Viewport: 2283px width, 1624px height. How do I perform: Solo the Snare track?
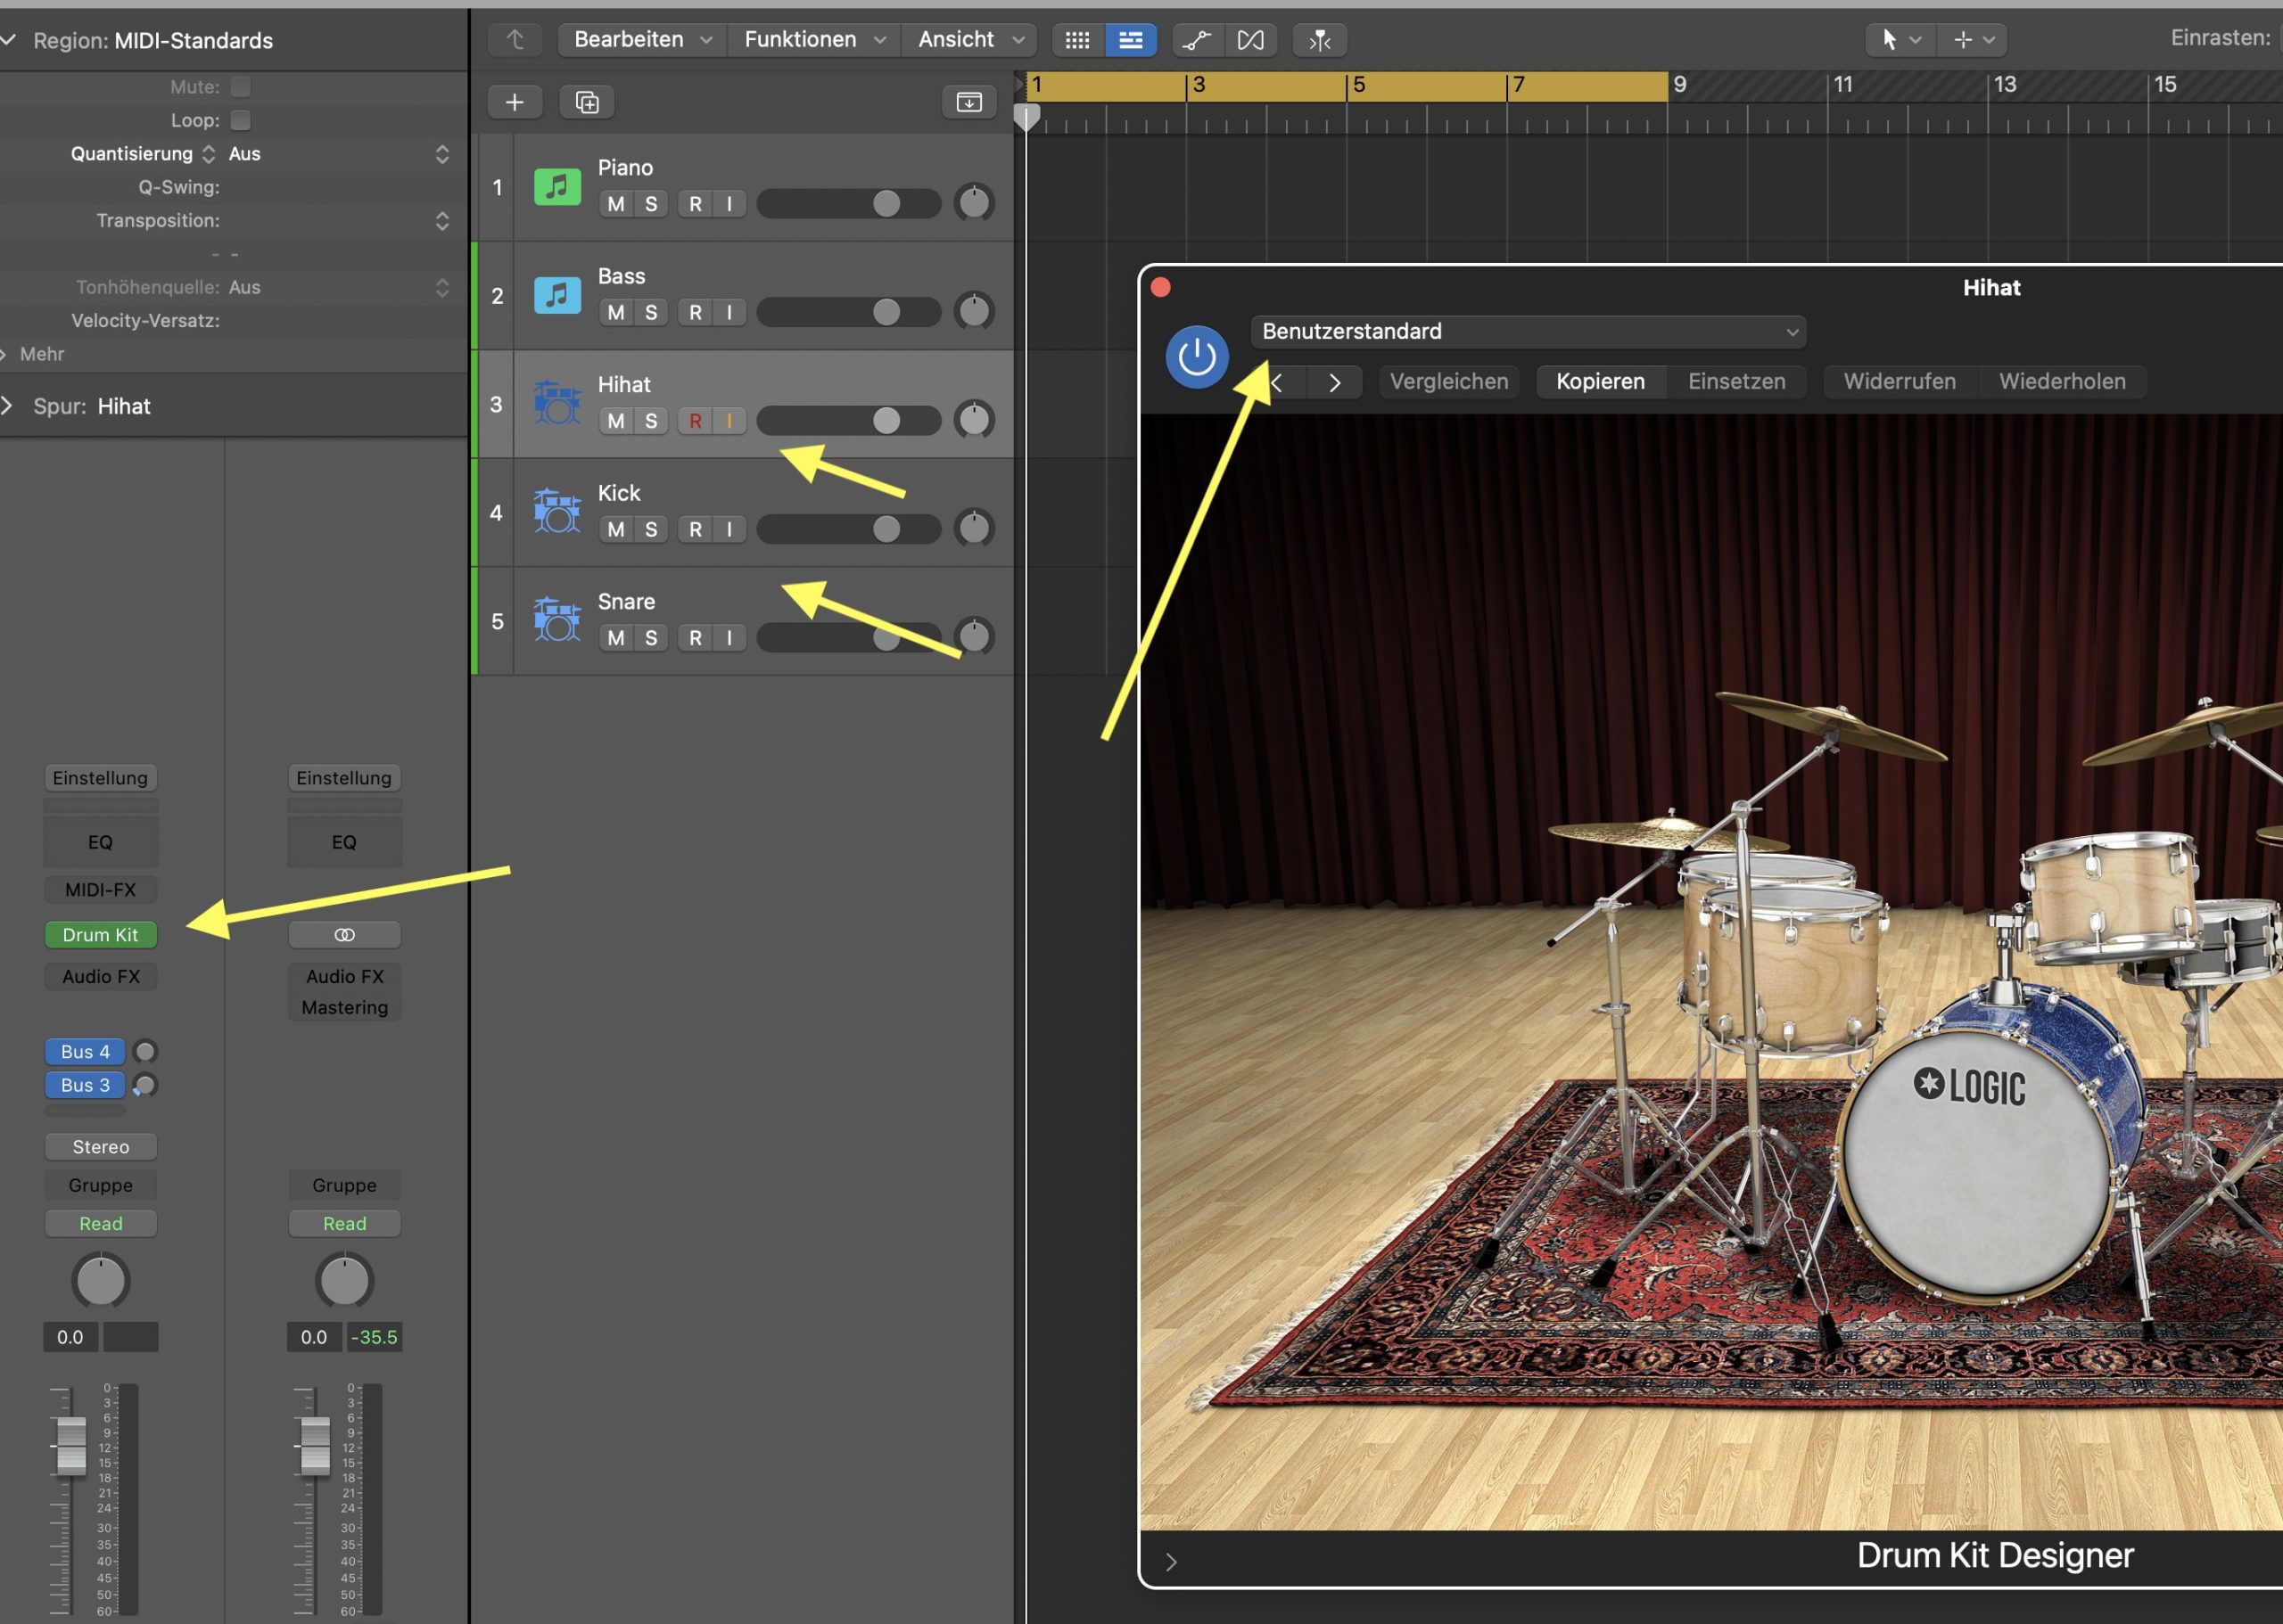click(x=651, y=638)
